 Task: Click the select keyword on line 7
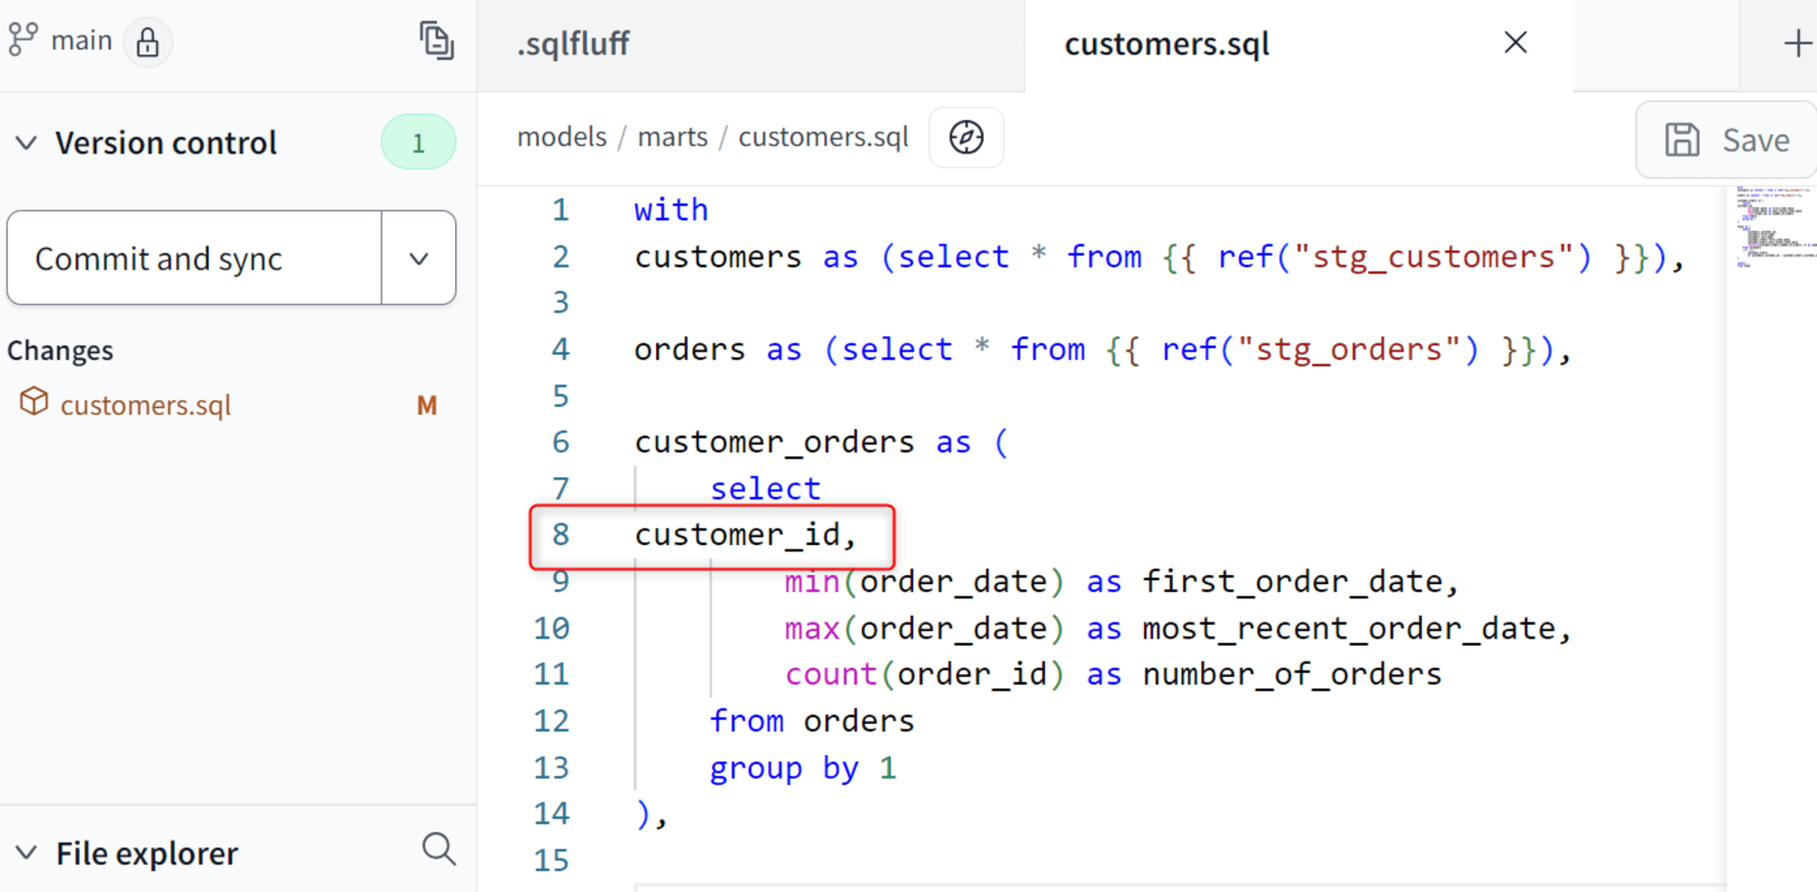765,489
